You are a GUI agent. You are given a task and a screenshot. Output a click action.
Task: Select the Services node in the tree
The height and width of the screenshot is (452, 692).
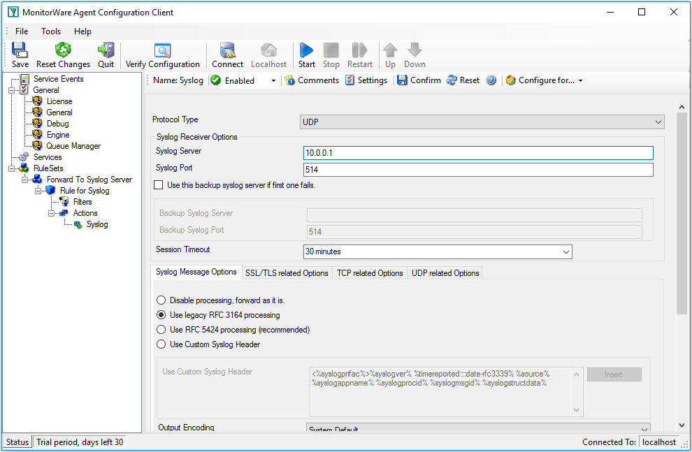[48, 157]
